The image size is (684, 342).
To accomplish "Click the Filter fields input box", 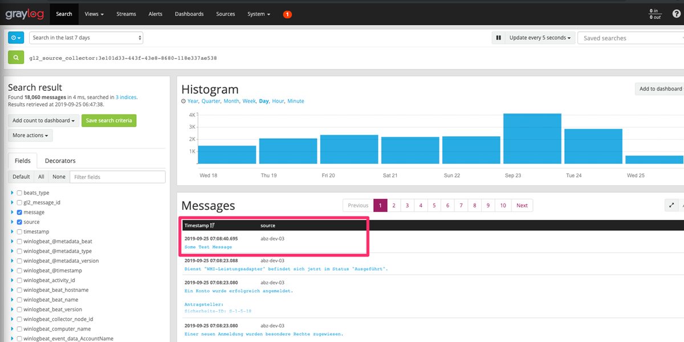I will (x=117, y=177).
